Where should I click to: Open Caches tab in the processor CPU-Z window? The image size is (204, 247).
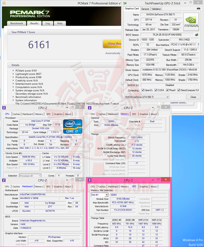16,114
